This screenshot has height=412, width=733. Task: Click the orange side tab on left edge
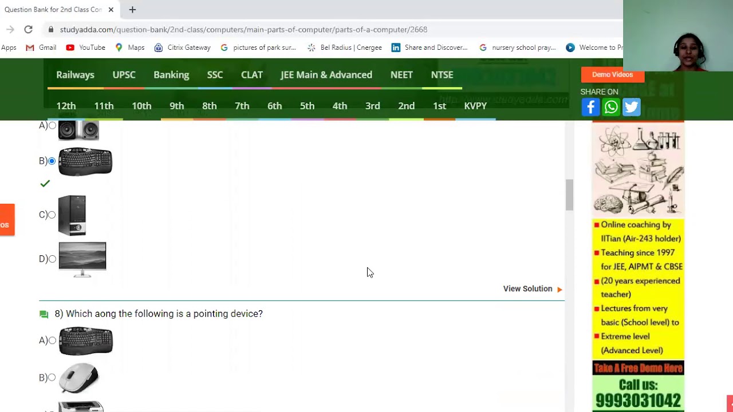tap(7, 220)
